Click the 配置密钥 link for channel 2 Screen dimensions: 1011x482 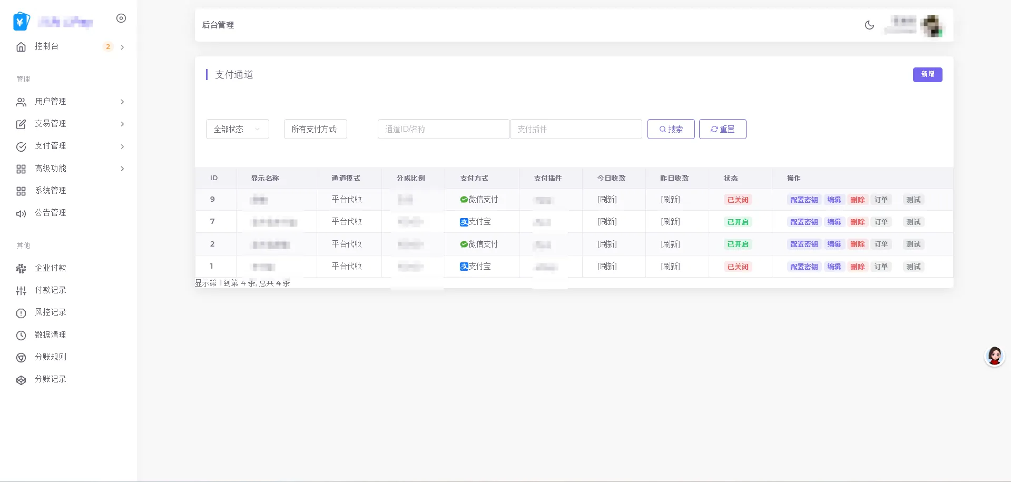[x=803, y=244]
